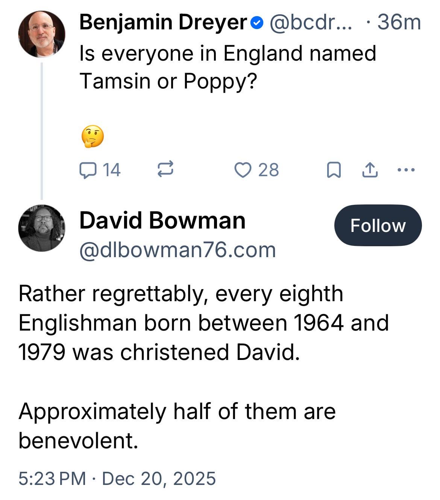Click the David Bowman display name
Viewport: 440px width, 500px height.
click(162, 220)
